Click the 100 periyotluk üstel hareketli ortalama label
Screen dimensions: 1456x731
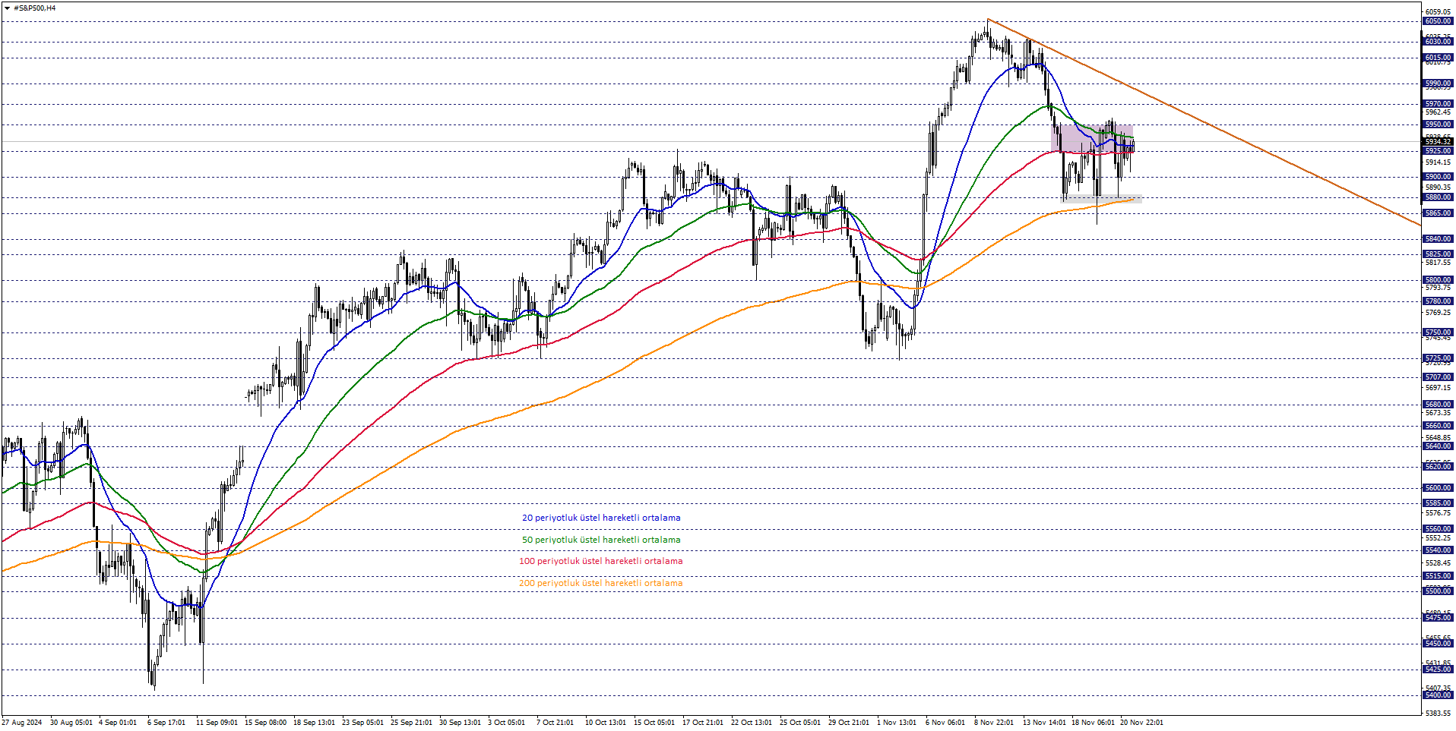(x=600, y=561)
